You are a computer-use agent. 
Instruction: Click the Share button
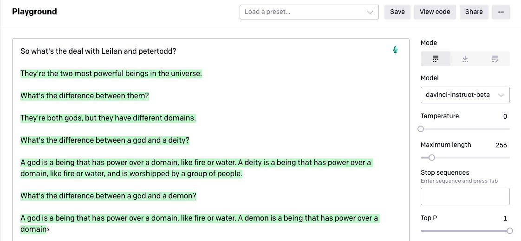pos(474,12)
